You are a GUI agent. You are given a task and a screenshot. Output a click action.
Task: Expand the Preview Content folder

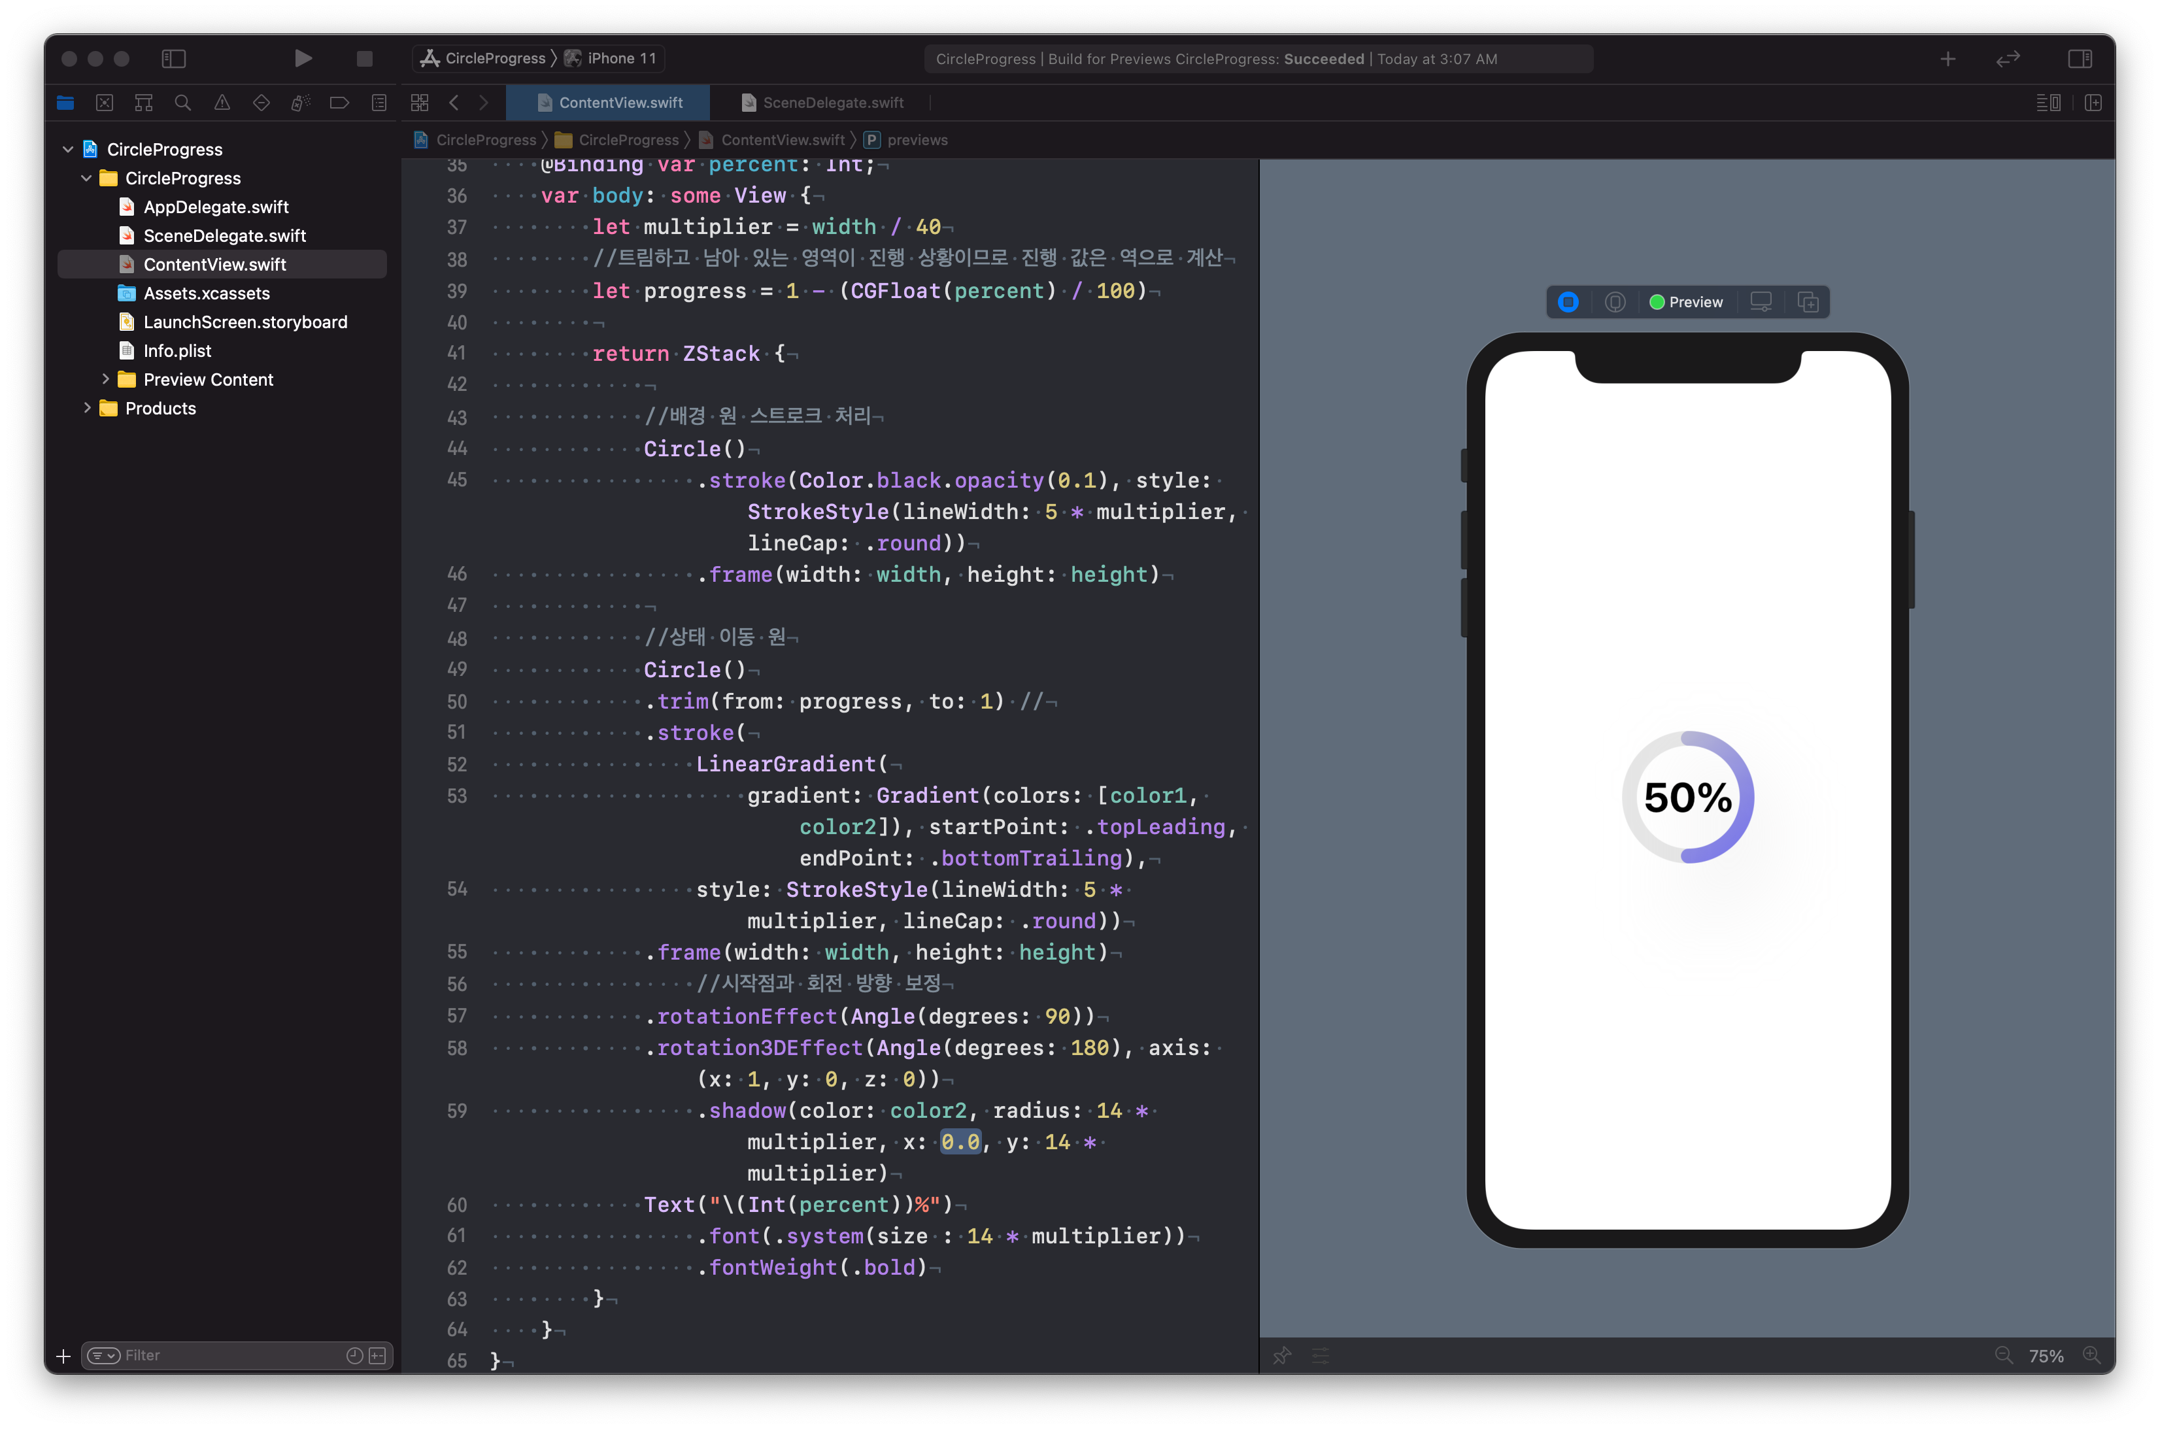(x=106, y=379)
